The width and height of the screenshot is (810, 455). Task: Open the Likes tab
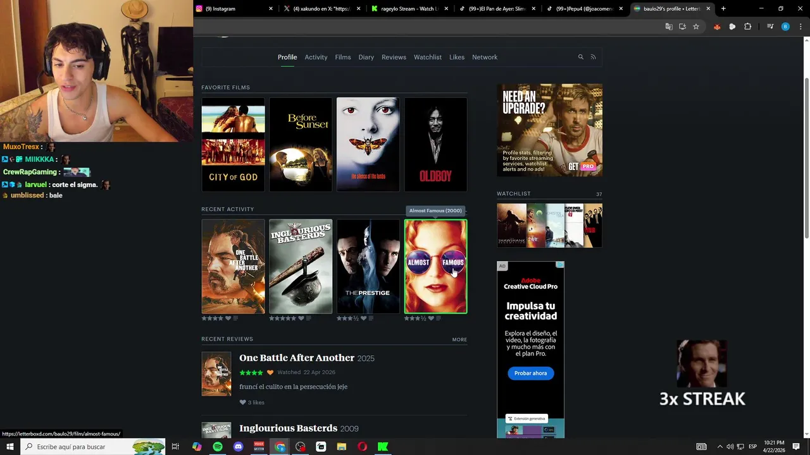[457, 57]
